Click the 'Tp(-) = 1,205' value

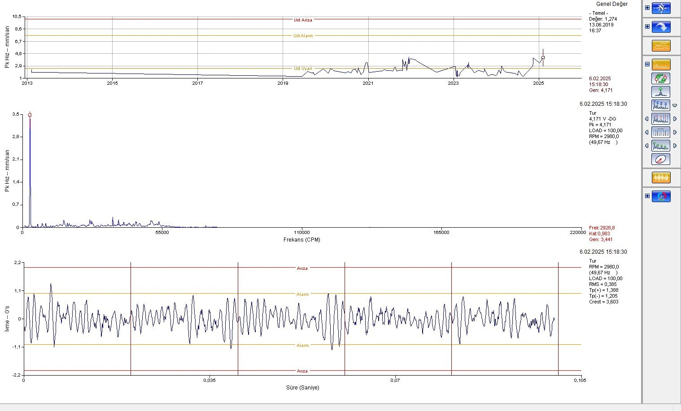pyautogui.click(x=603, y=296)
